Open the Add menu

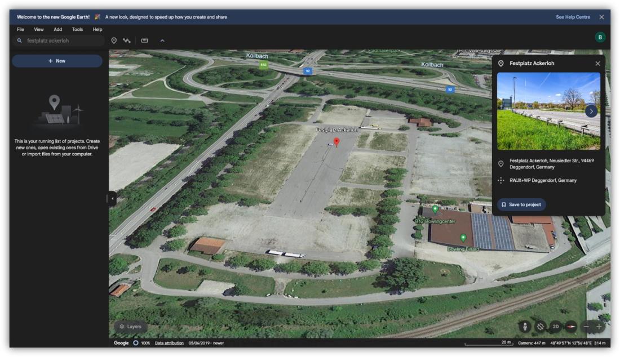(57, 30)
